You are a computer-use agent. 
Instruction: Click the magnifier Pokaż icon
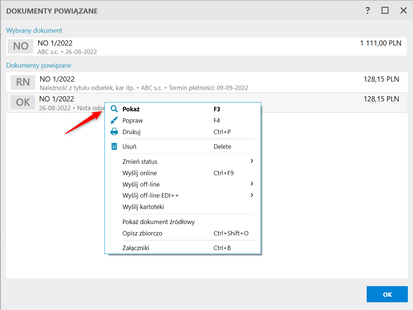tap(114, 109)
